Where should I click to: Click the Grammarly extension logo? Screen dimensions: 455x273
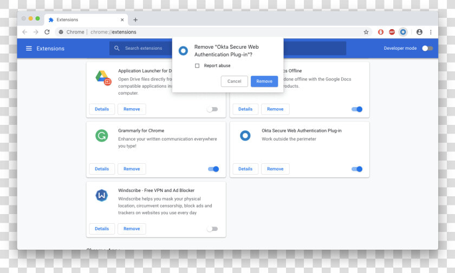click(x=102, y=136)
